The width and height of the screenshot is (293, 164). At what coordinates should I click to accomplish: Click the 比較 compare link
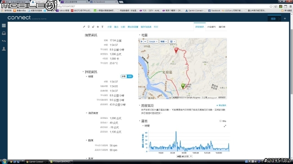click(x=123, y=27)
